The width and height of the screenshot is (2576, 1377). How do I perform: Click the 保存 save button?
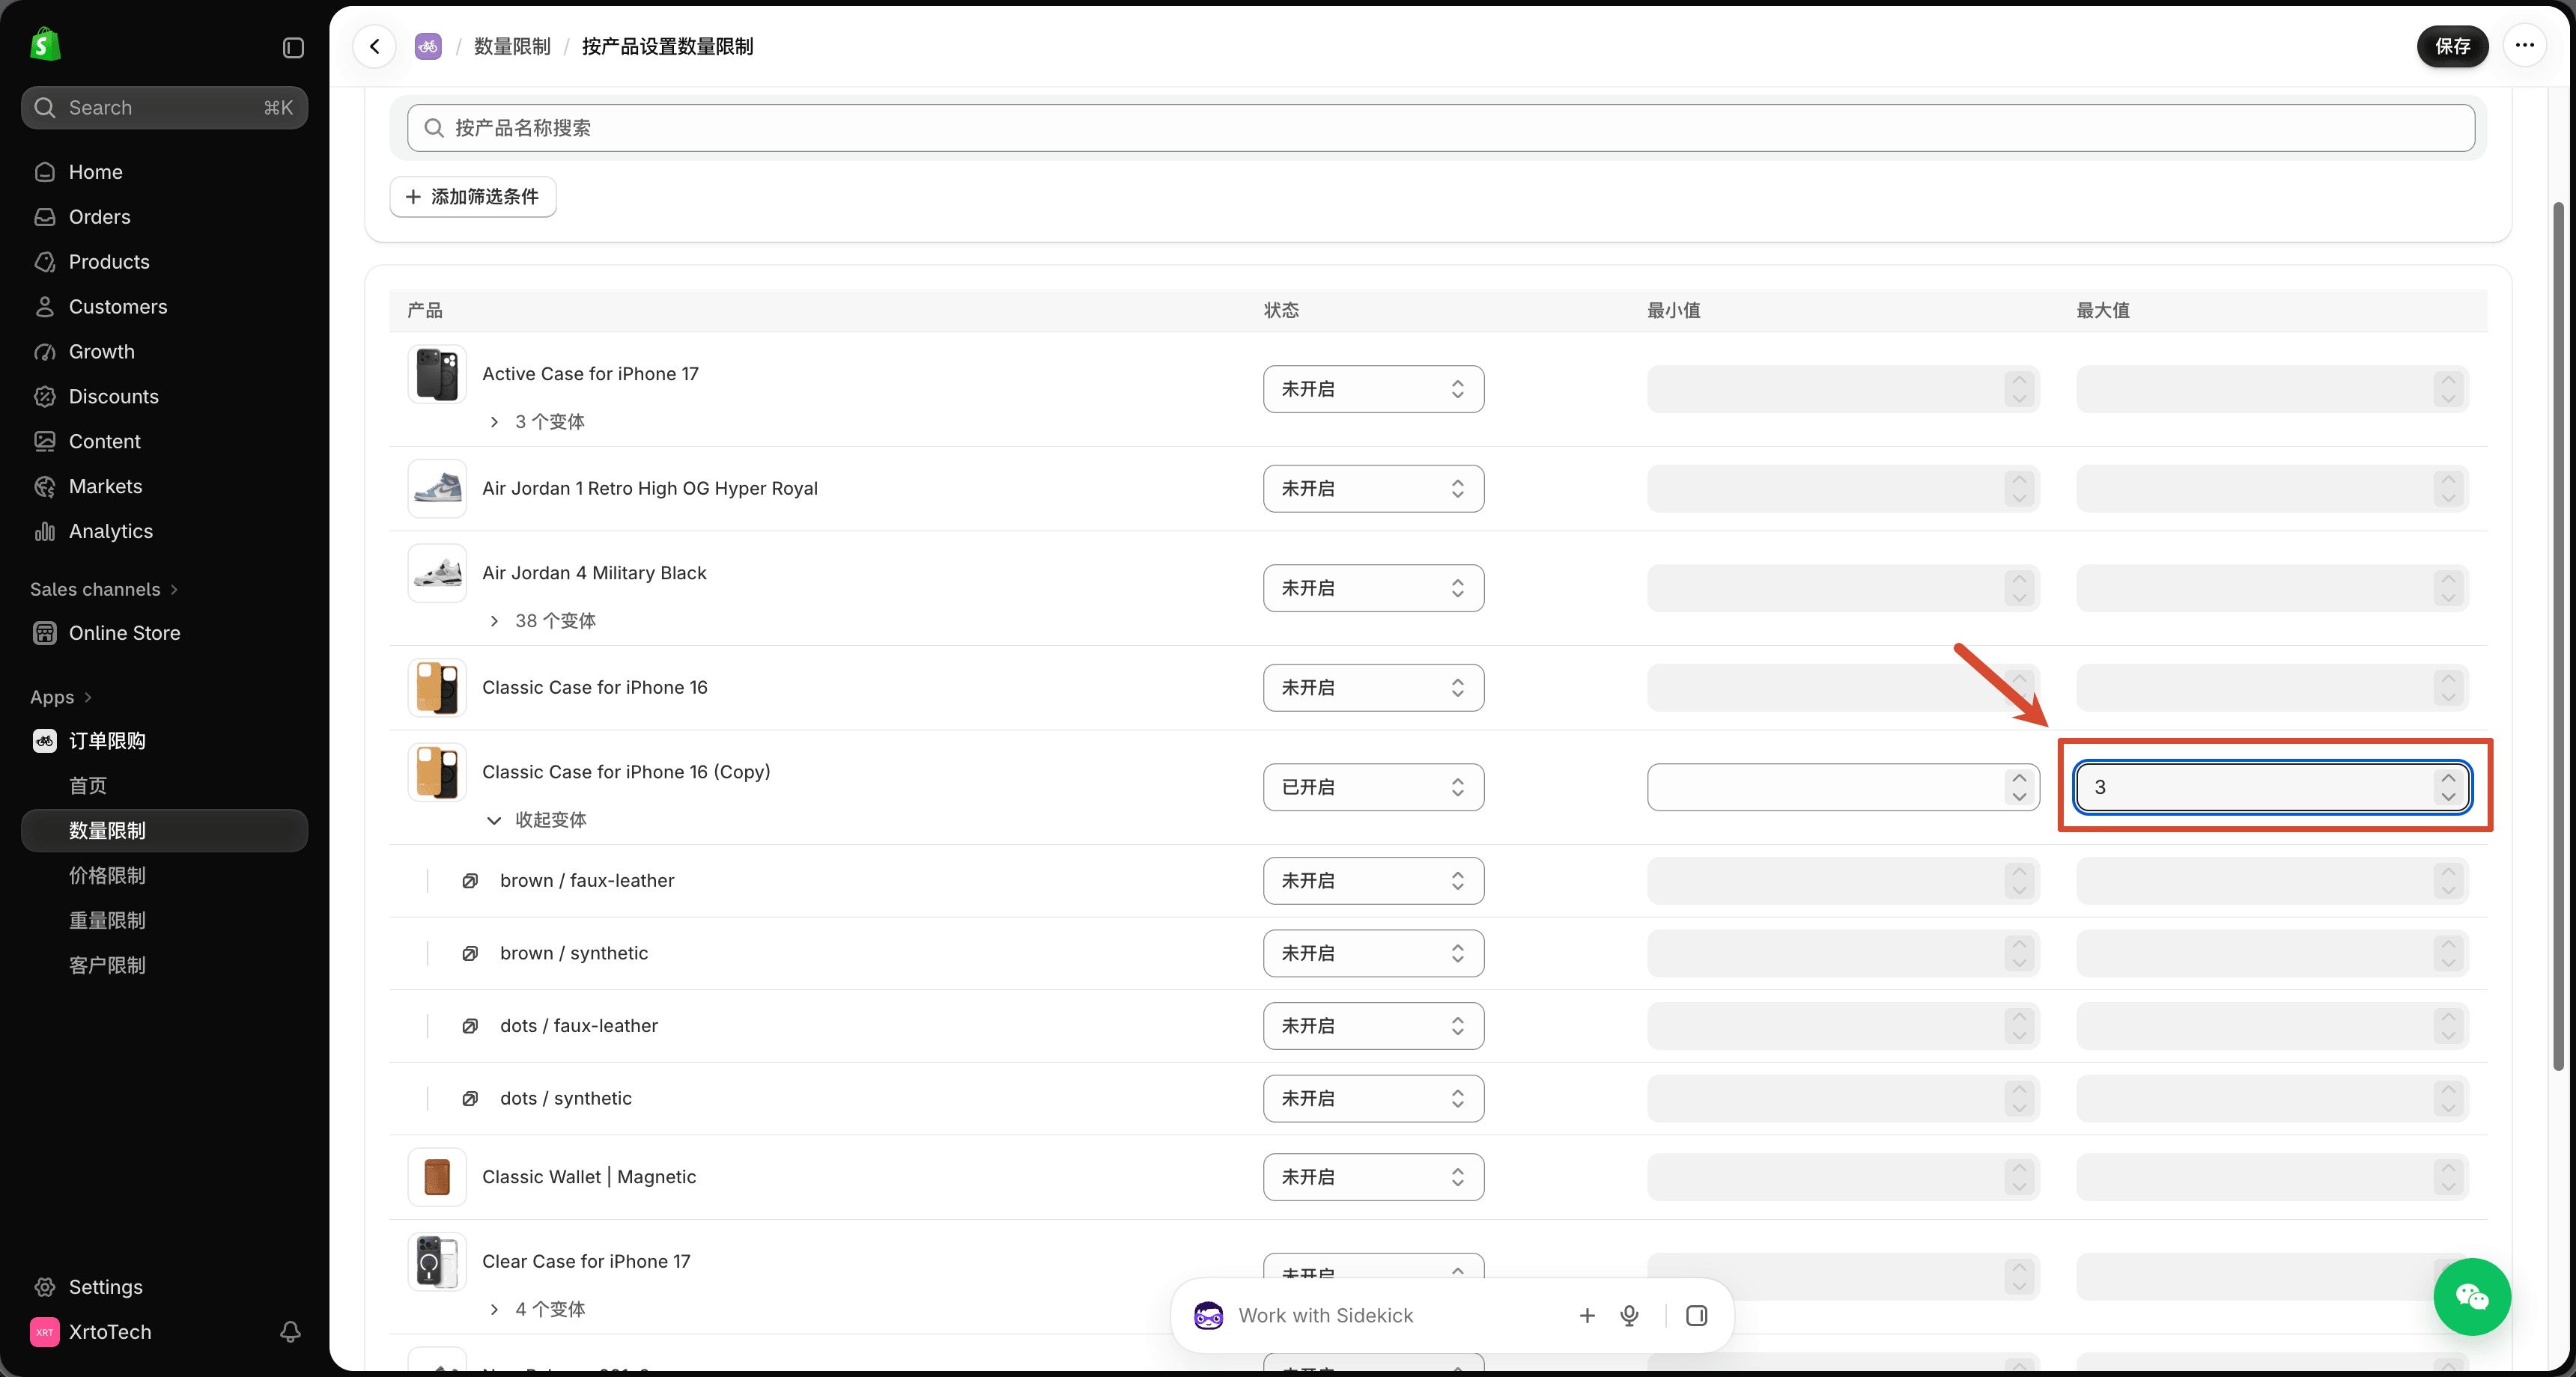coord(2452,46)
